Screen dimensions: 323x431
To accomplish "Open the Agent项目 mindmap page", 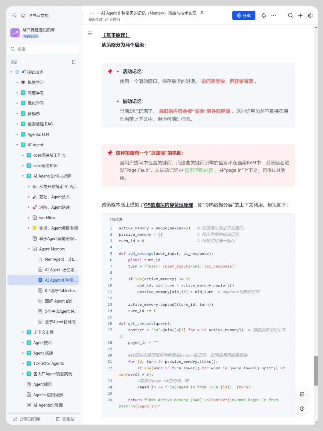I will [x=42, y=385].
